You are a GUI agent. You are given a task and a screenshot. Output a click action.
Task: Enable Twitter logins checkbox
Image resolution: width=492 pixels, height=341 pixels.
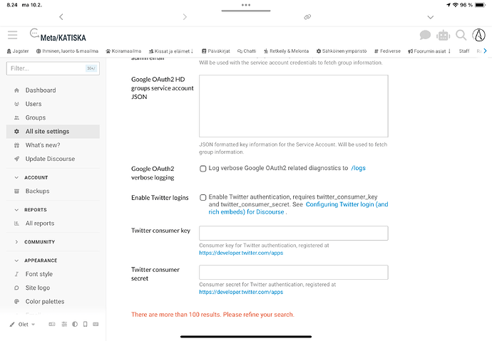click(203, 198)
